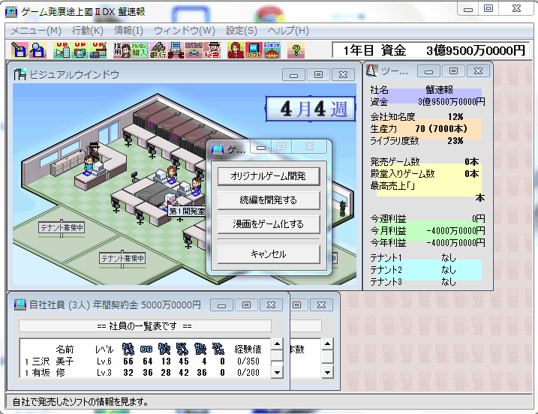The height and width of the screenshot is (414, 538).
Task: Choose オリジナルゲーム開発 button
Action: click(269, 176)
